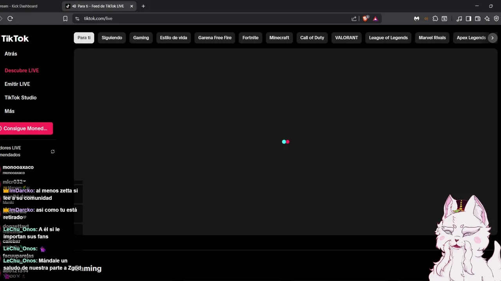The image size is (501, 281).
Task: Open a new browser tab with plus
Action: (143, 6)
